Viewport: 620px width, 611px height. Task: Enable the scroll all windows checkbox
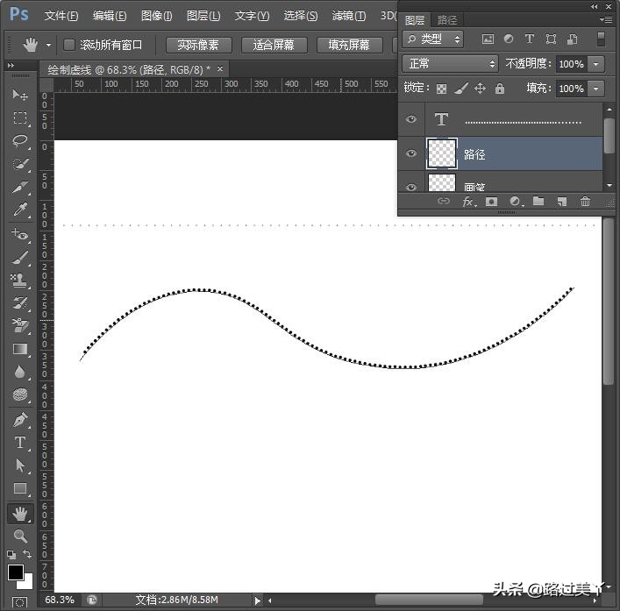click(x=69, y=45)
